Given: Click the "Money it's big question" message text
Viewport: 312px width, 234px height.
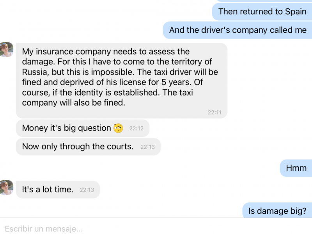Looking at the screenshot, I should (66, 128).
